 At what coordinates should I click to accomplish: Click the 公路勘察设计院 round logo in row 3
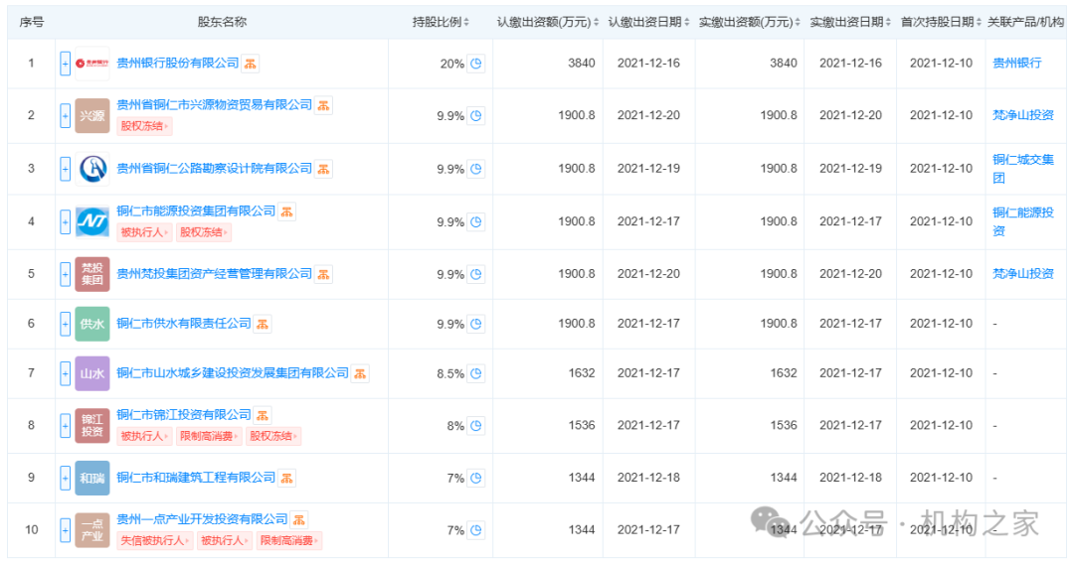click(91, 169)
